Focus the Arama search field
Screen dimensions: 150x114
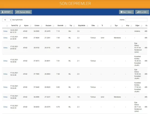coord(136,20)
